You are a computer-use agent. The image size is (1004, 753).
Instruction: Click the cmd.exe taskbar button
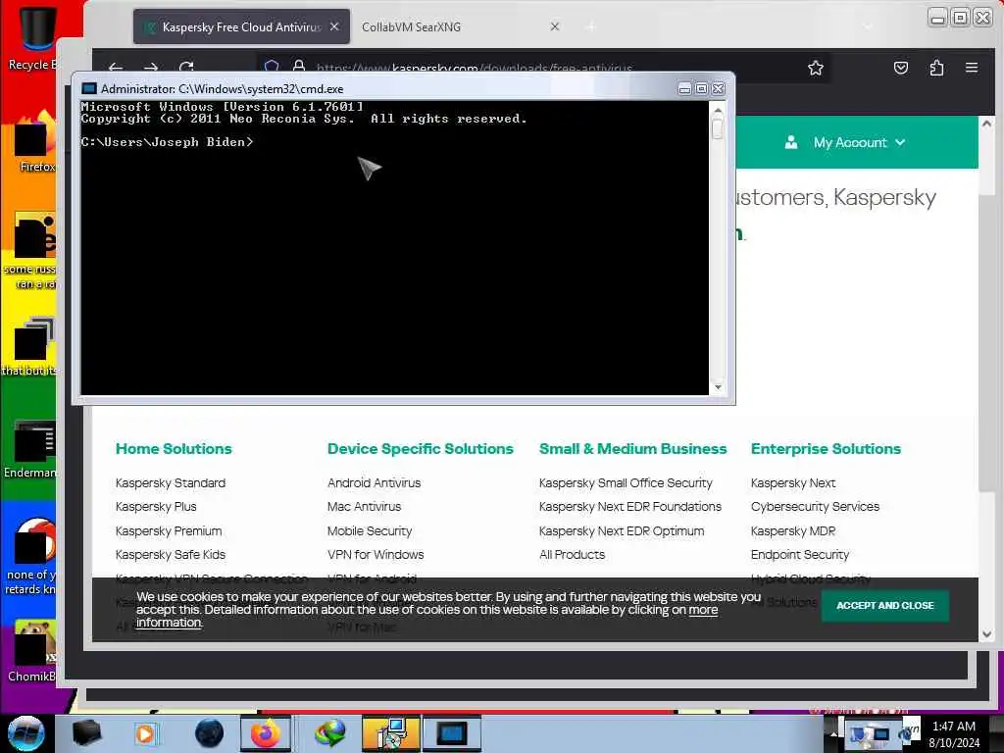point(452,733)
